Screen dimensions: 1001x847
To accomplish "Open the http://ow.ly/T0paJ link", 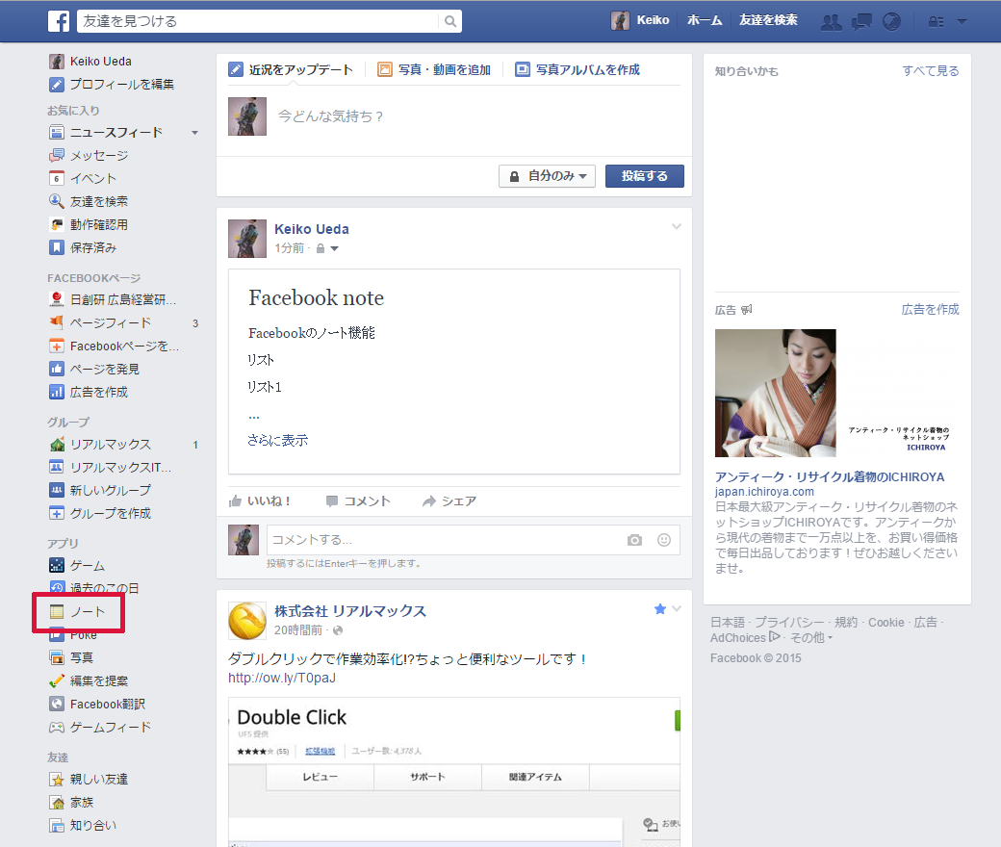I will click(x=282, y=678).
